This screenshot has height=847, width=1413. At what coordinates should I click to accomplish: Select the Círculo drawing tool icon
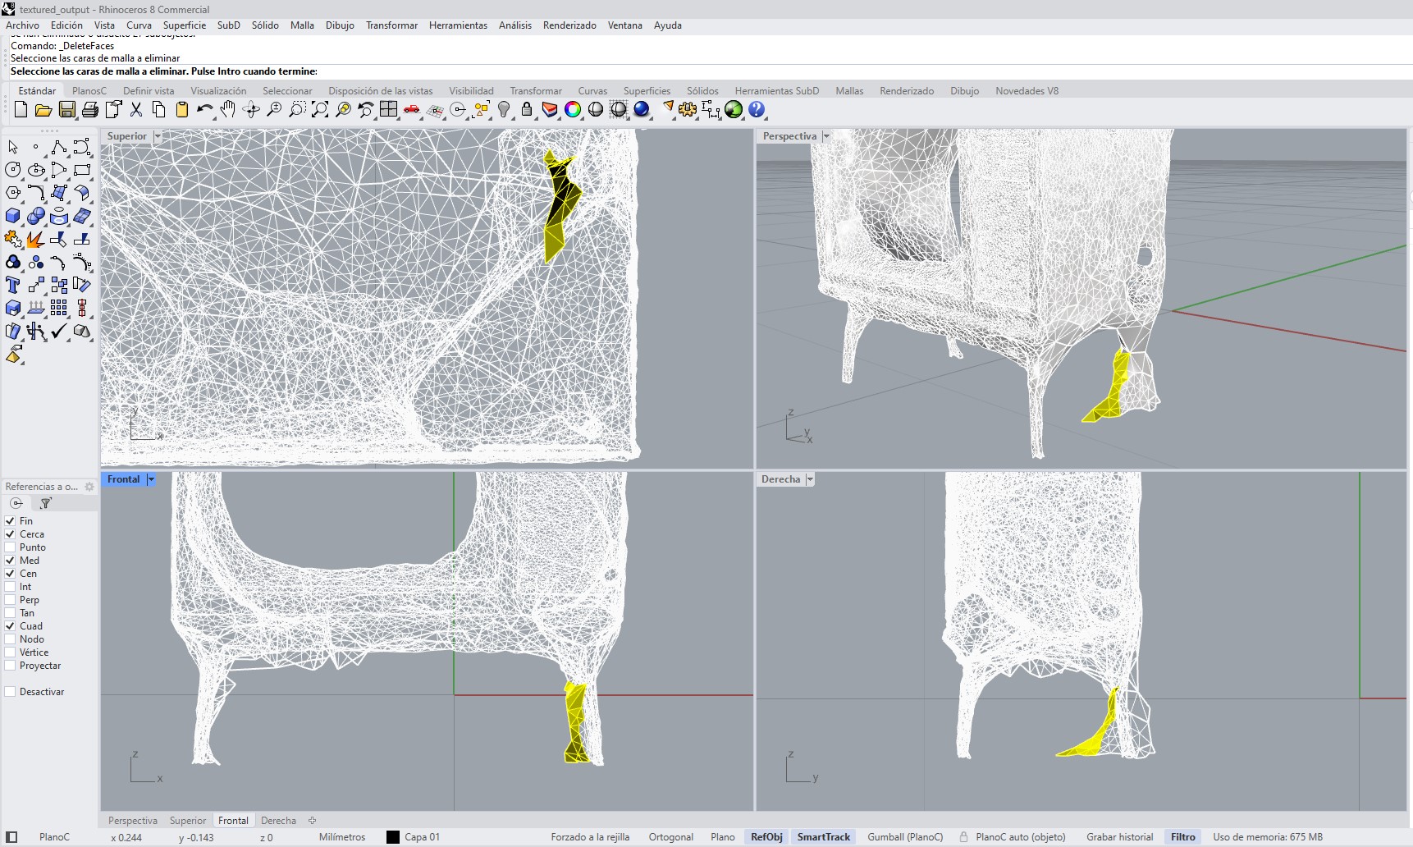[x=13, y=170]
